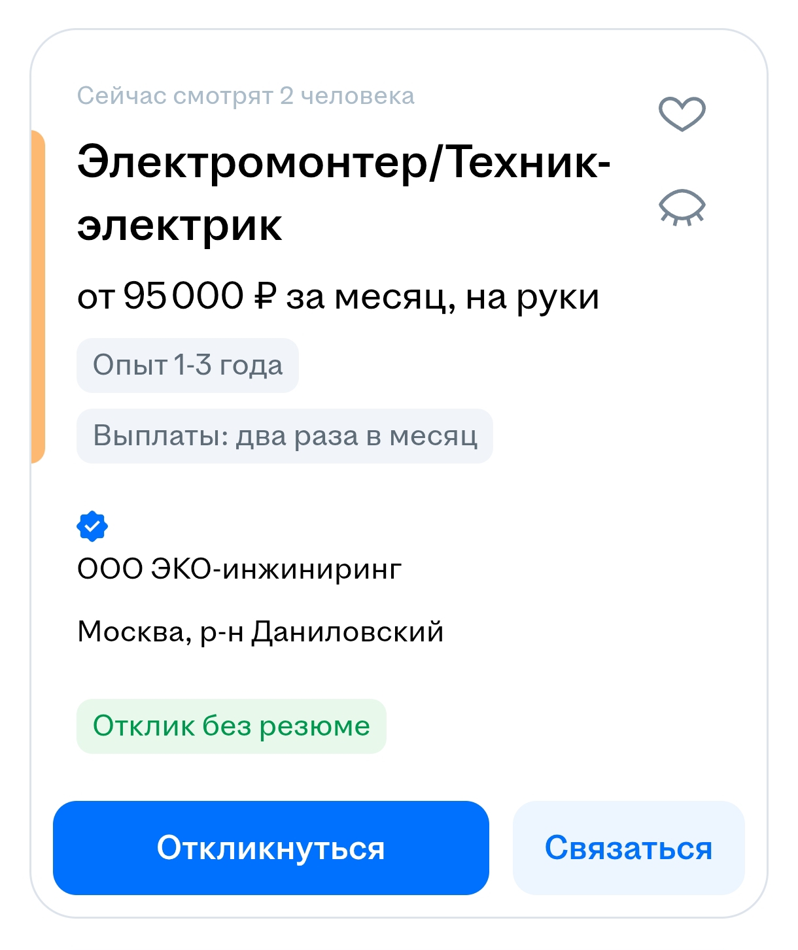The width and height of the screenshot is (798, 950).
Task: Open ООО ЭКО-инжиниринг company page
Action: click(x=239, y=569)
